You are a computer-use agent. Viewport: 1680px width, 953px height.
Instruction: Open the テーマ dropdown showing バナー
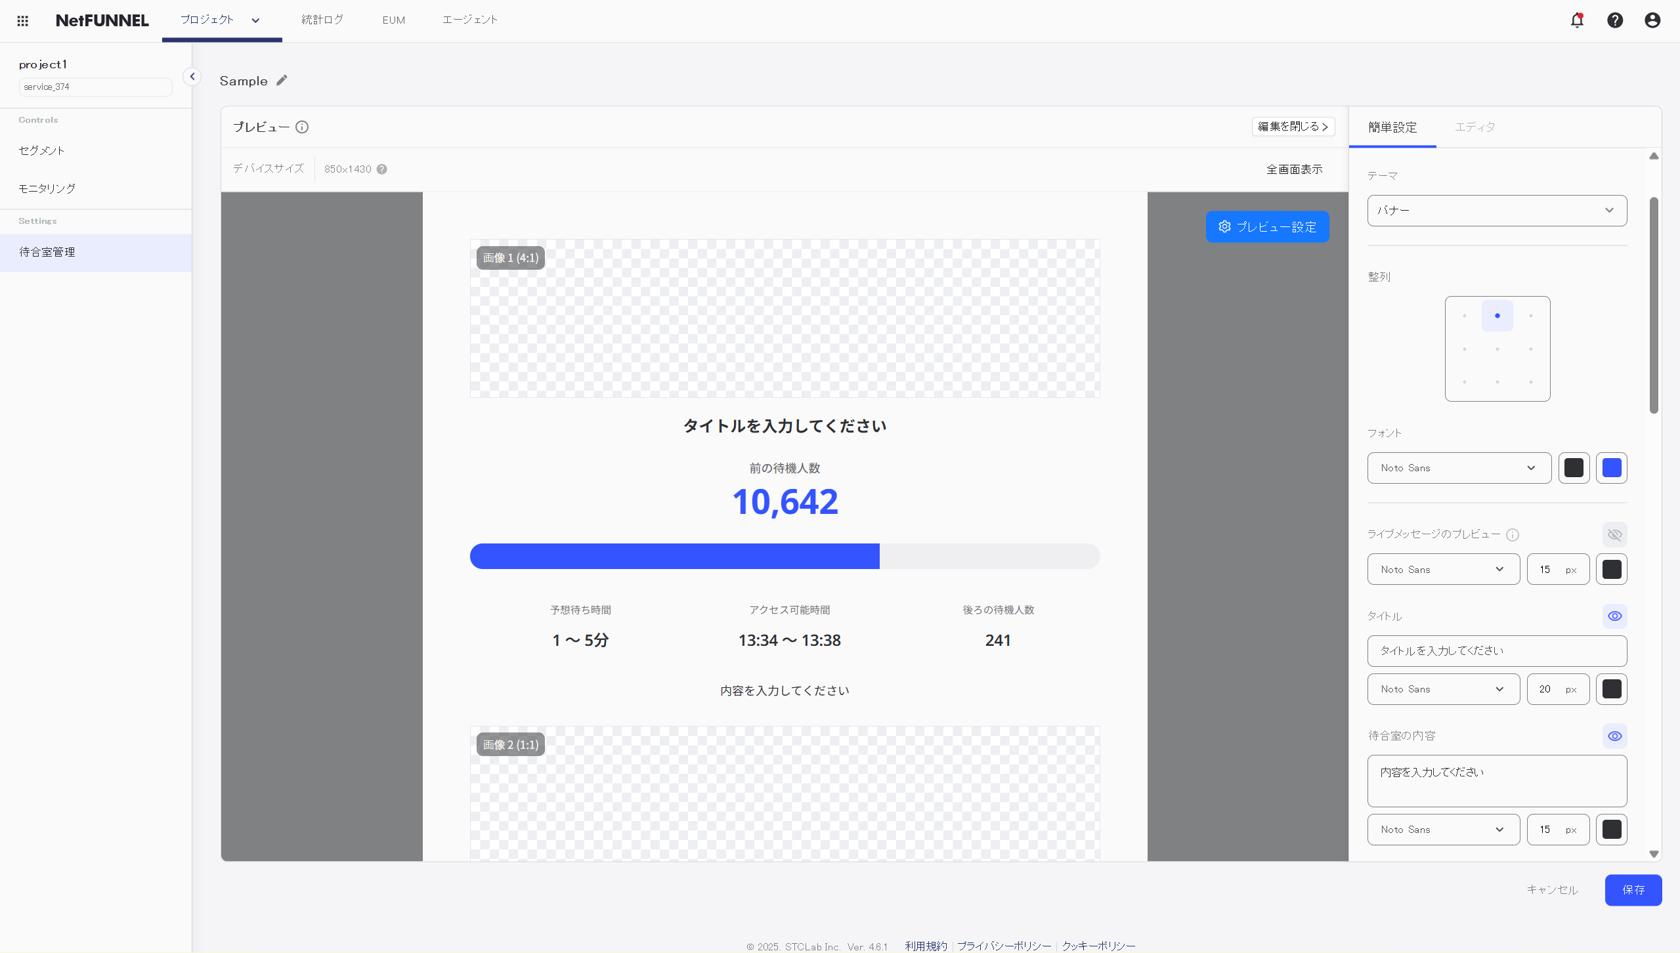(x=1497, y=210)
